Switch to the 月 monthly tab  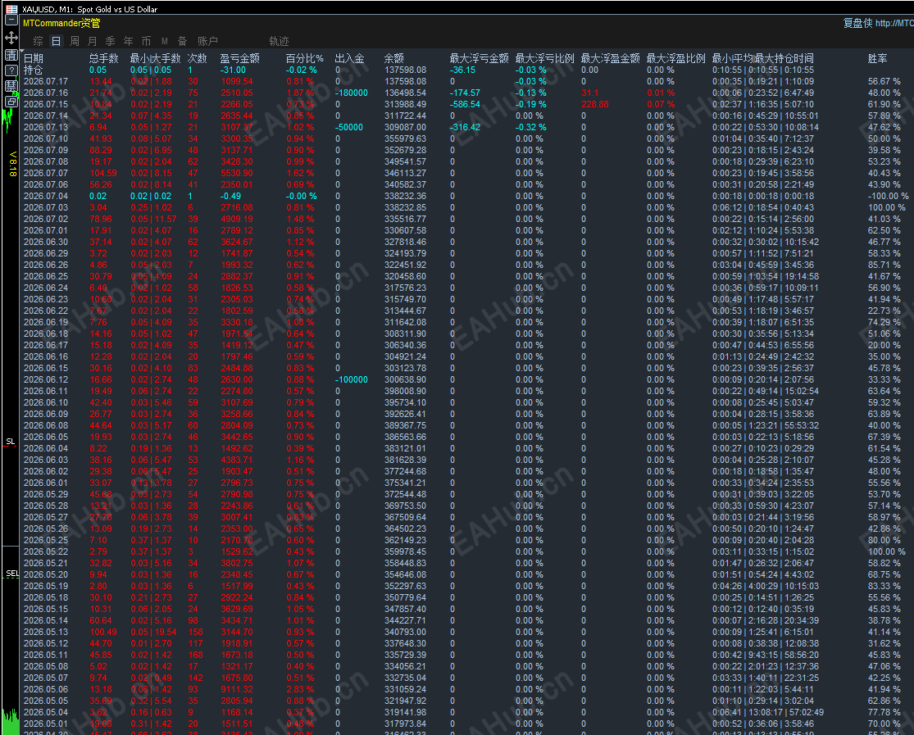pyautogui.click(x=92, y=41)
